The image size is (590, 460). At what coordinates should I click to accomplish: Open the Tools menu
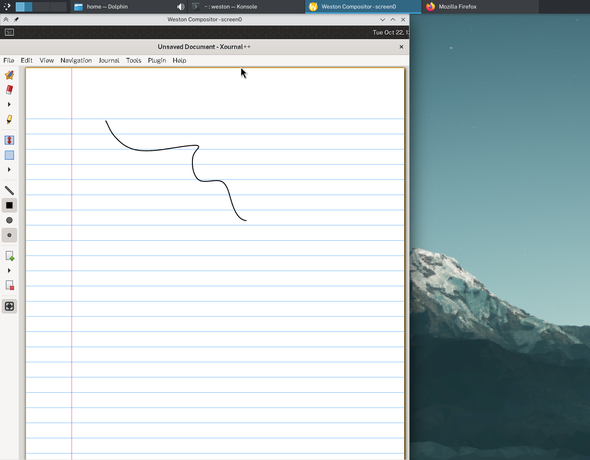tap(134, 60)
